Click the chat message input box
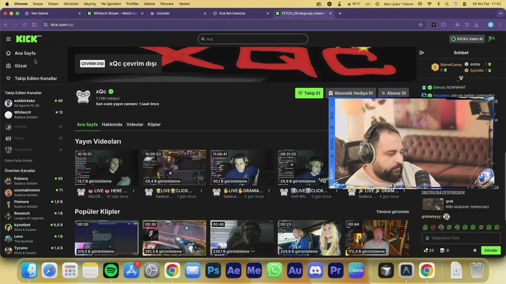The width and height of the screenshot is (506, 284). tap(462, 238)
